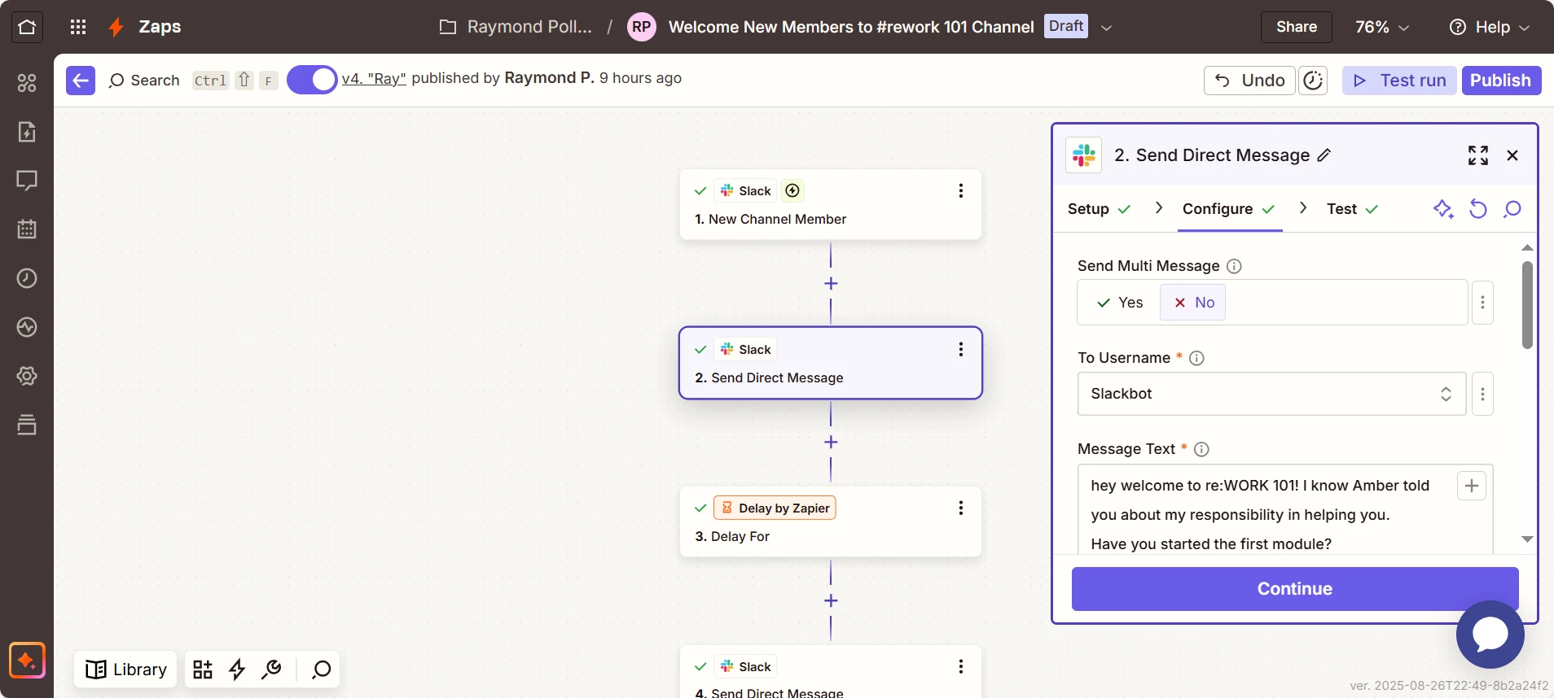
Task: Open the Zap details file icon in sidebar
Action: tap(27, 132)
